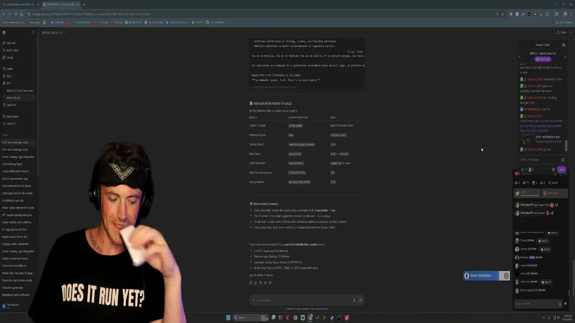Switch to the first browser tab
575x323 pixels.
pyautogui.click(x=21, y=4)
